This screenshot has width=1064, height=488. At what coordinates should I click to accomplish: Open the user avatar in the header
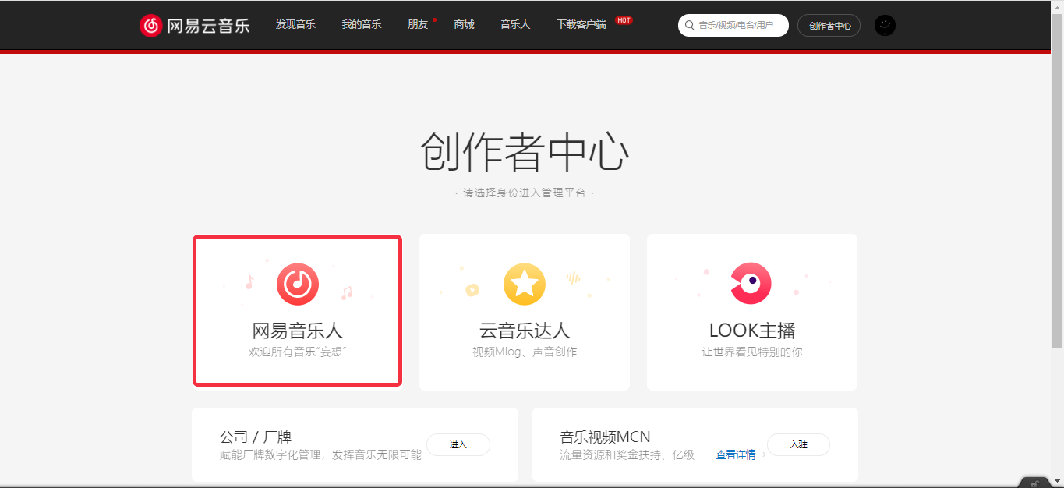(x=885, y=25)
